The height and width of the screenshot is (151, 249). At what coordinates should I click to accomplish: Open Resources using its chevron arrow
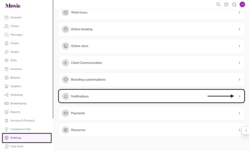click(239, 130)
